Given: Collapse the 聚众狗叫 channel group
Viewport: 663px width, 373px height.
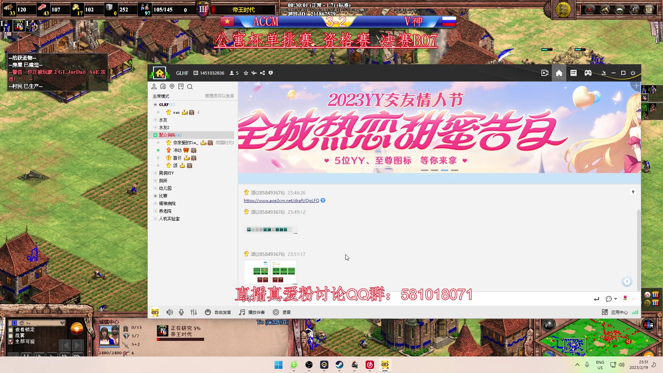Looking at the screenshot, I should (155, 135).
